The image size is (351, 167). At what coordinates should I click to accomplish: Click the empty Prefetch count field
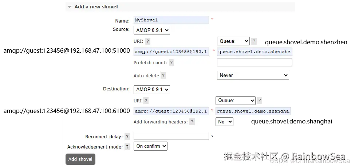255,62
